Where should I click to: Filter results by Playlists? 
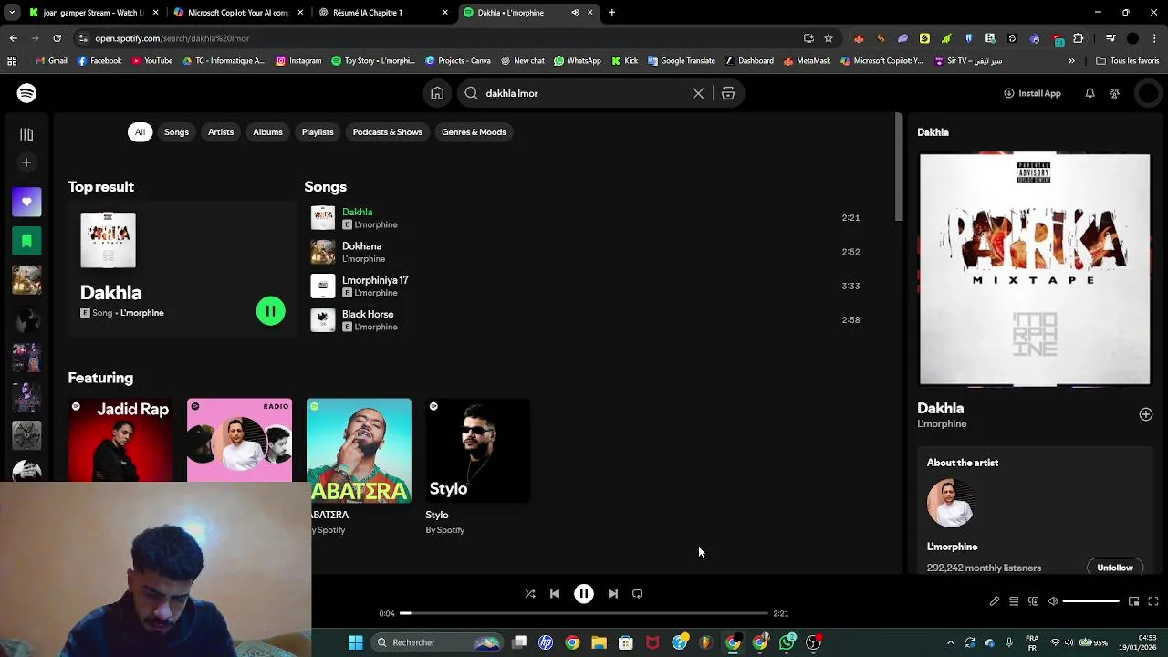click(x=318, y=132)
